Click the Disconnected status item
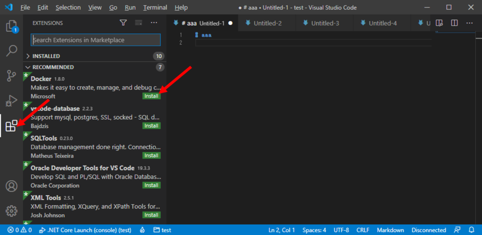The image size is (482, 235). (x=429, y=230)
